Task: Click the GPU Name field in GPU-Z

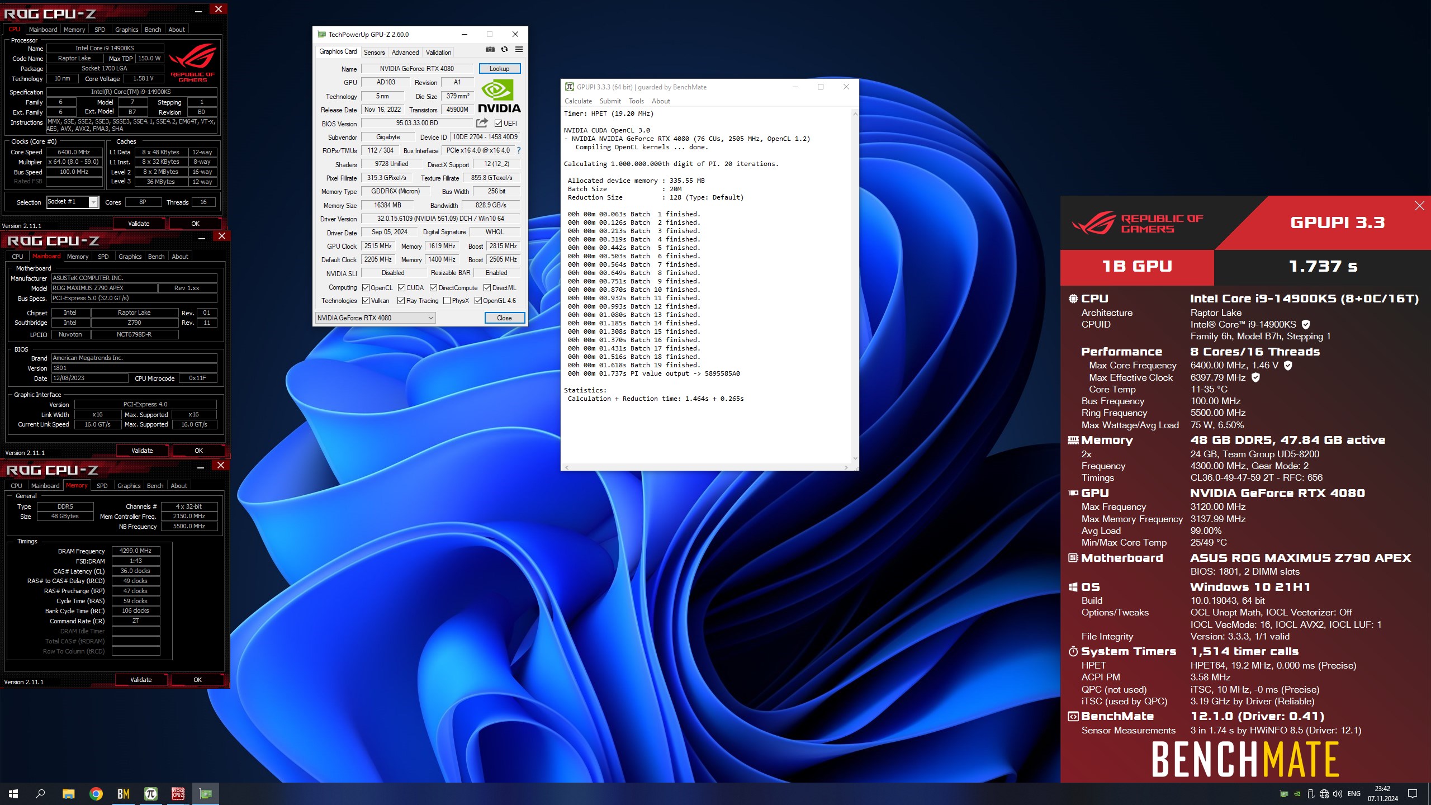Action: [x=417, y=69]
